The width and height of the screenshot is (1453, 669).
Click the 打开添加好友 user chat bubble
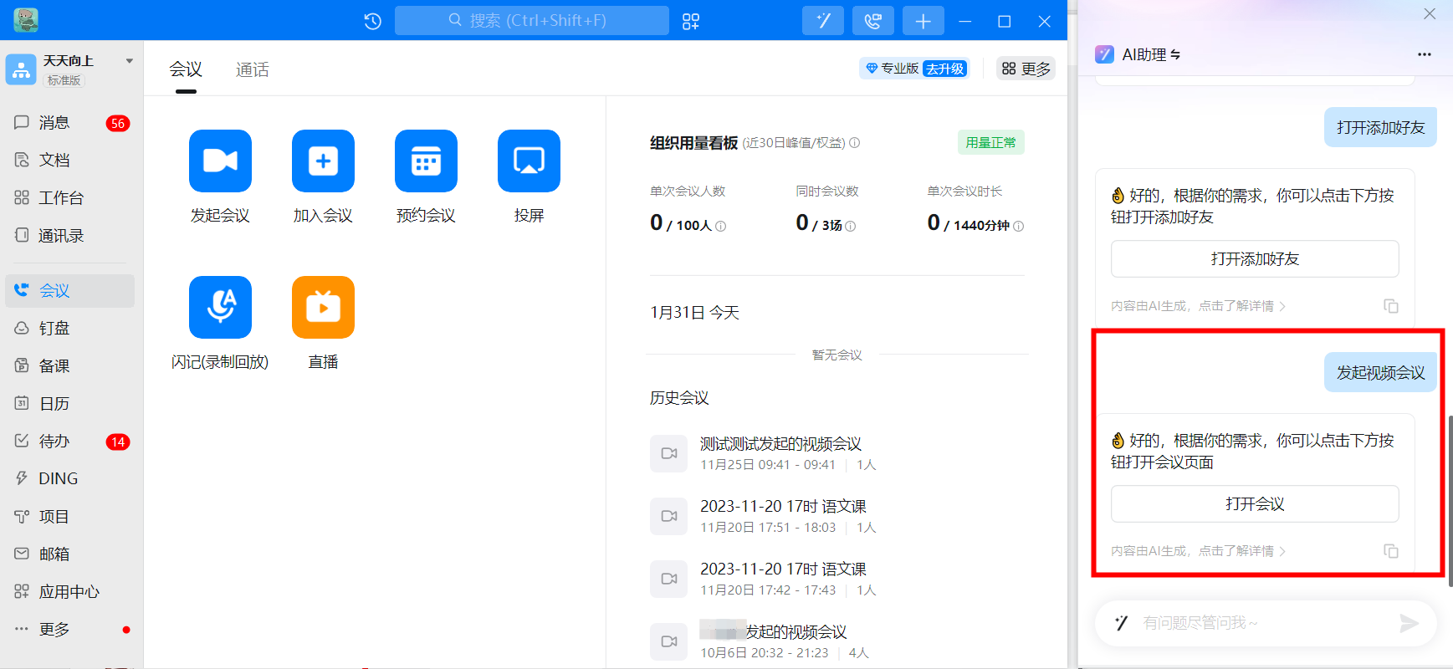(x=1380, y=127)
